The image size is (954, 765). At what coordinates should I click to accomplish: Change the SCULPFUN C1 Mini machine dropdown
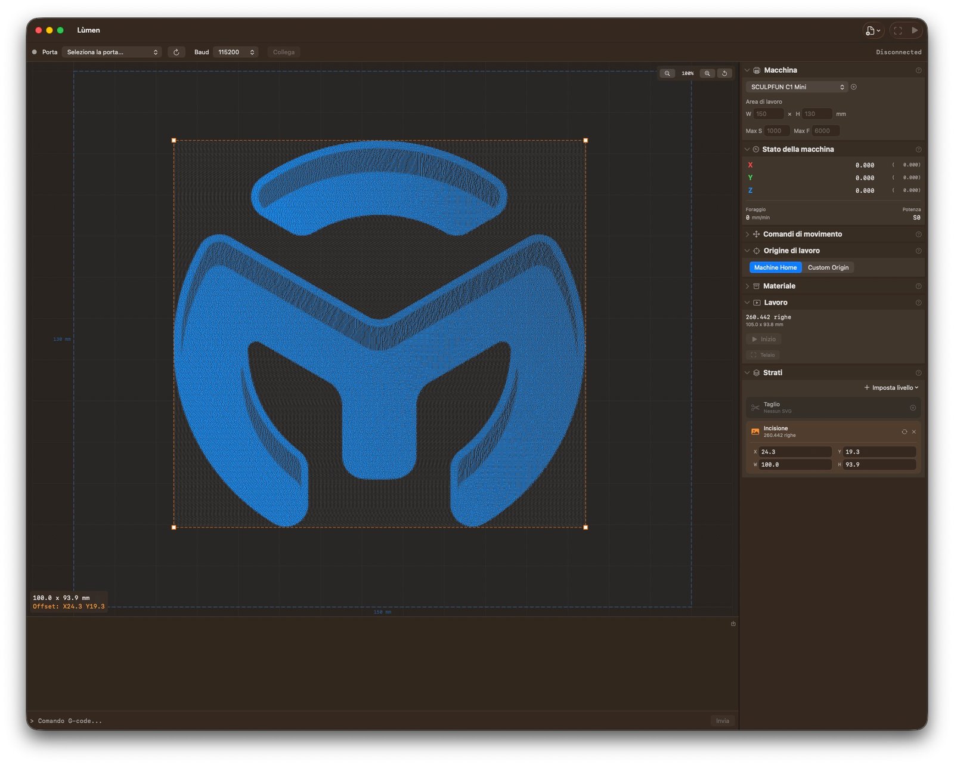(x=797, y=87)
